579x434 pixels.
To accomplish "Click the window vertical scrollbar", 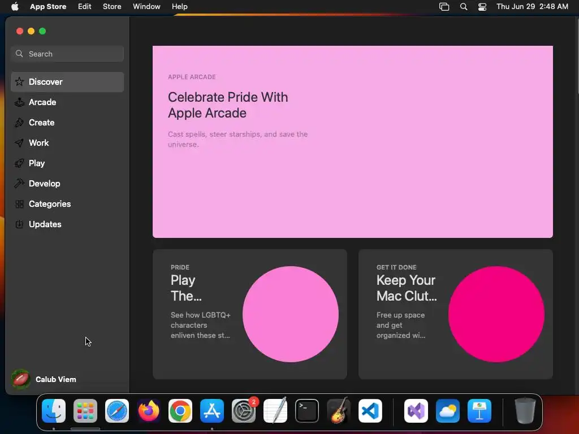I will point(577,55).
